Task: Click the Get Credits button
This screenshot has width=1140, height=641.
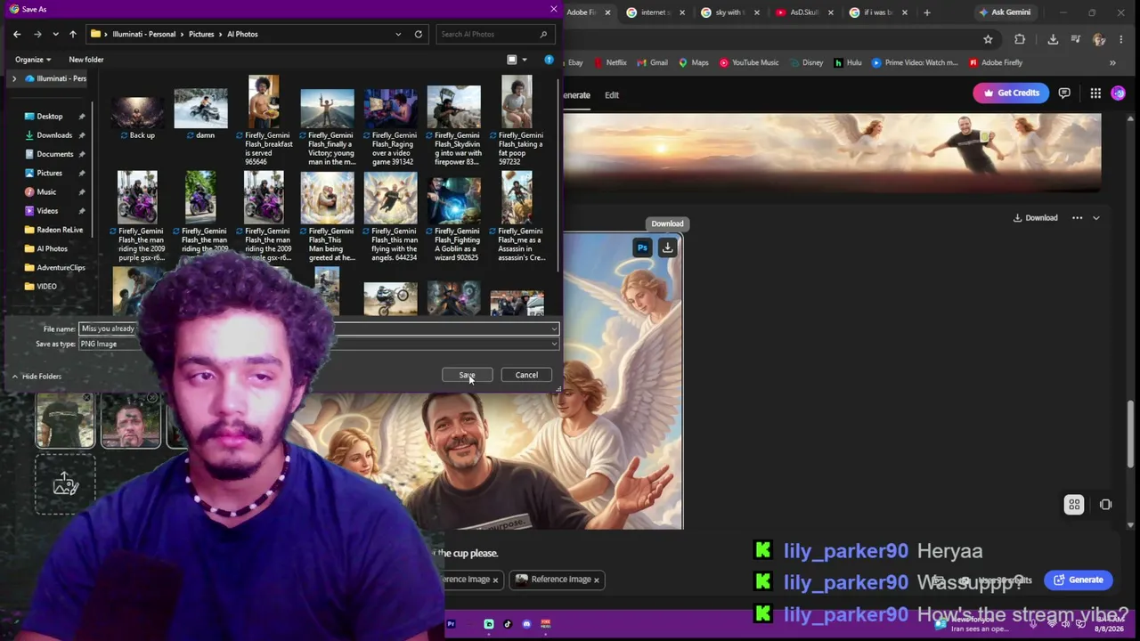Action: point(1011,93)
